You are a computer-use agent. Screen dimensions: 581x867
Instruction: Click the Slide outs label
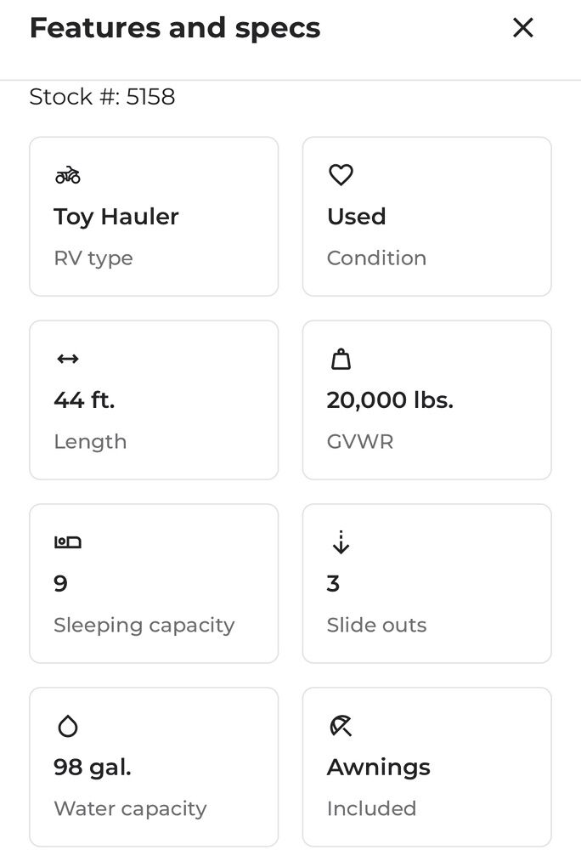tap(376, 626)
